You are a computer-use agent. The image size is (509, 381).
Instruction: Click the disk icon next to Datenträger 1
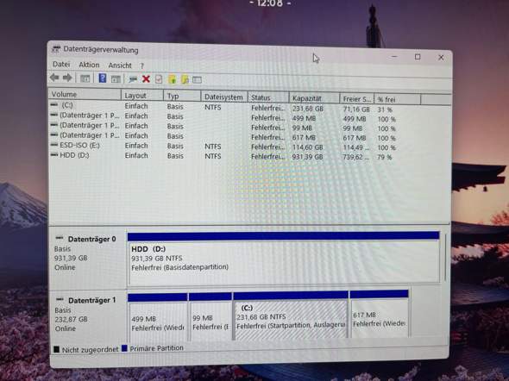pos(60,299)
